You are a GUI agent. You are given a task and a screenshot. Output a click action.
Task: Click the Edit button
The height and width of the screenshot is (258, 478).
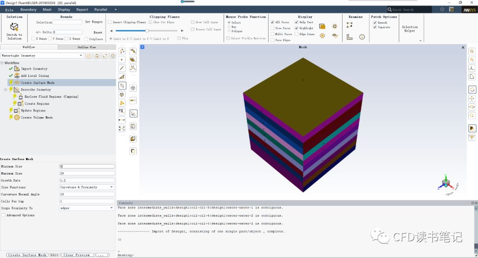(x=54, y=255)
